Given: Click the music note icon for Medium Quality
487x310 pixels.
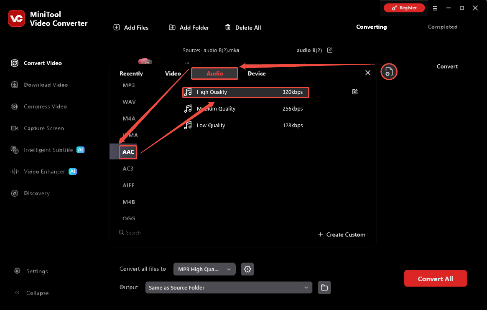Looking at the screenshot, I should pos(188,108).
